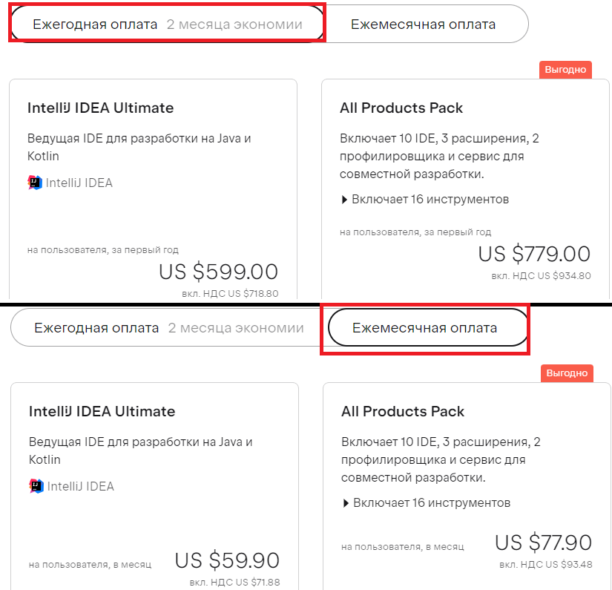This screenshot has height=590, width=612.
Task: Click the вкл. НДС US $718.80 tax note
Action: pyautogui.click(x=230, y=294)
